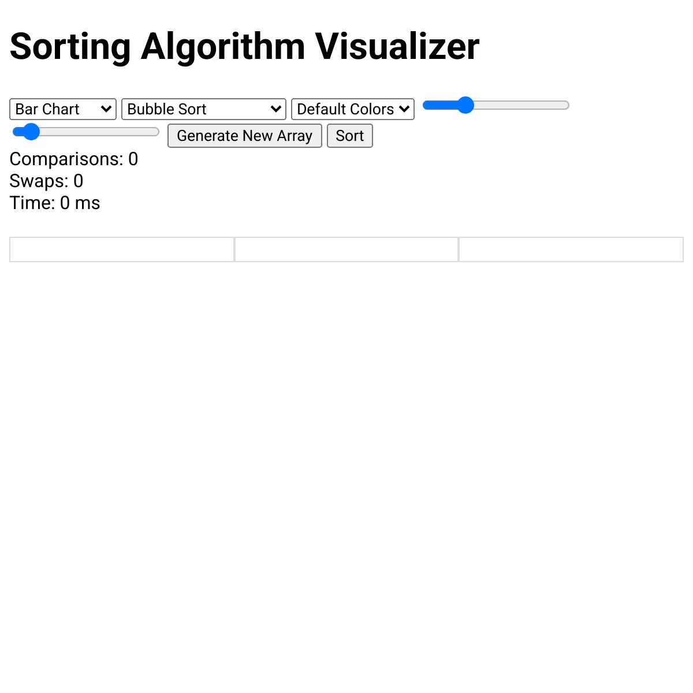Click the Comparisons counter text

point(74,159)
